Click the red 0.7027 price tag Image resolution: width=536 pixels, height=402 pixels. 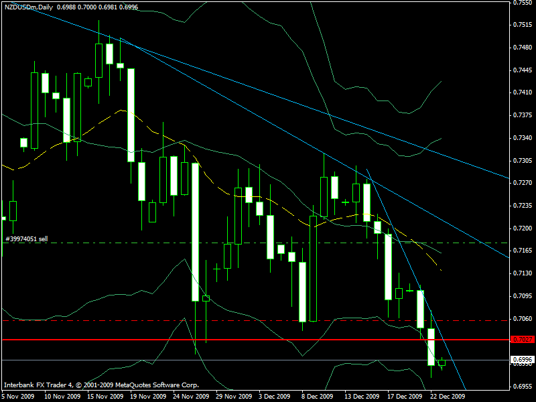(x=523, y=340)
